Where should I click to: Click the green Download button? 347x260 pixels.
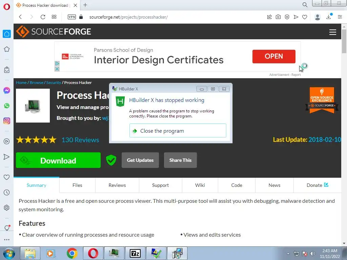coord(58,160)
